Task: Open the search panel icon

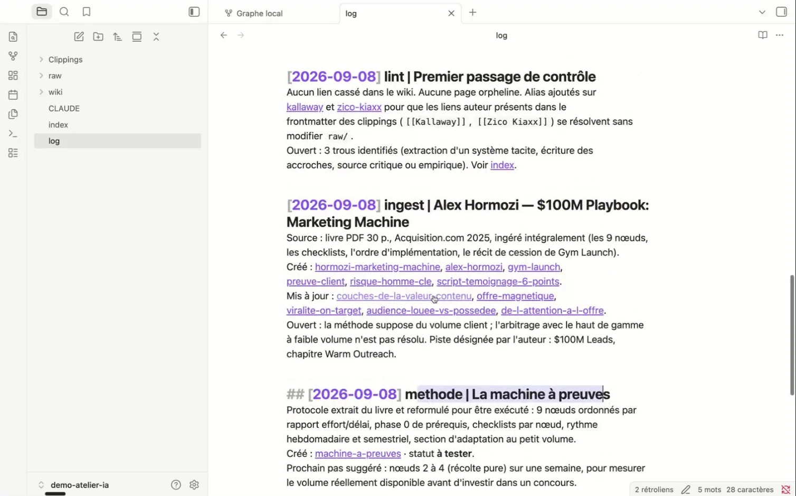Action: [64, 12]
